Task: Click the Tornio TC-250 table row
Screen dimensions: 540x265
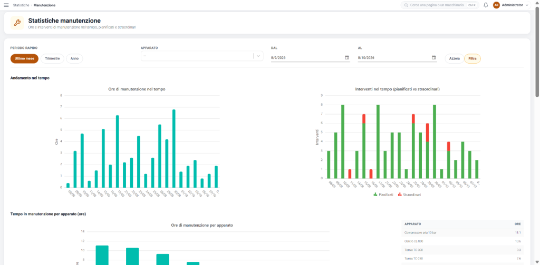Action: [x=462, y=259]
